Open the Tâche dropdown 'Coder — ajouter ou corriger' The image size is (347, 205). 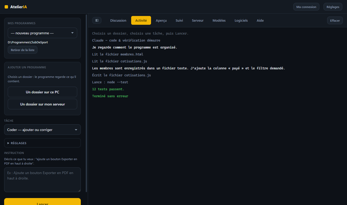tap(42, 130)
